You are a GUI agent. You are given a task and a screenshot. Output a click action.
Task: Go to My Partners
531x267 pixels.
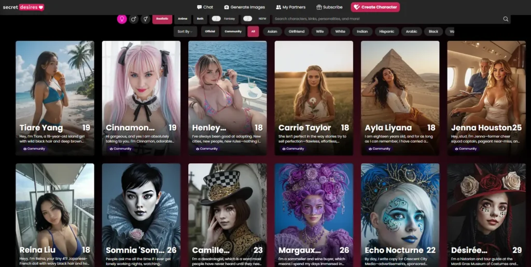coord(290,7)
